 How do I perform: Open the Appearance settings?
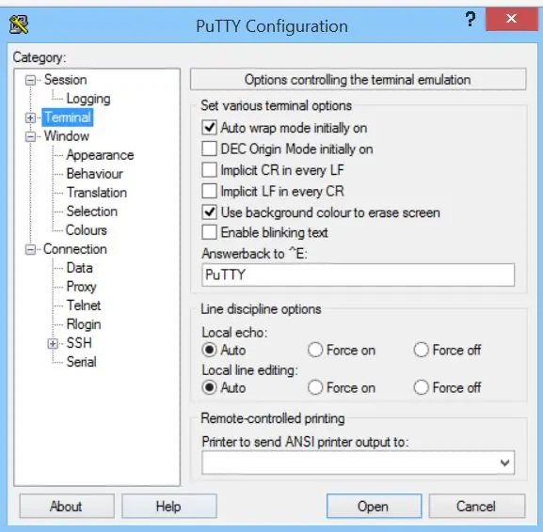click(x=100, y=155)
